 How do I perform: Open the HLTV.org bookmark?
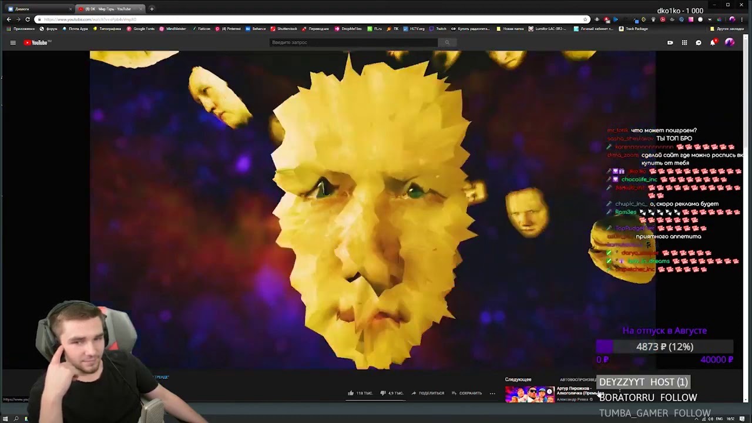pos(414,28)
